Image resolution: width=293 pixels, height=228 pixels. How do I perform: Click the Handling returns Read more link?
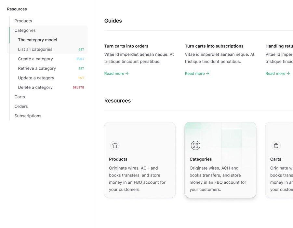(x=277, y=74)
